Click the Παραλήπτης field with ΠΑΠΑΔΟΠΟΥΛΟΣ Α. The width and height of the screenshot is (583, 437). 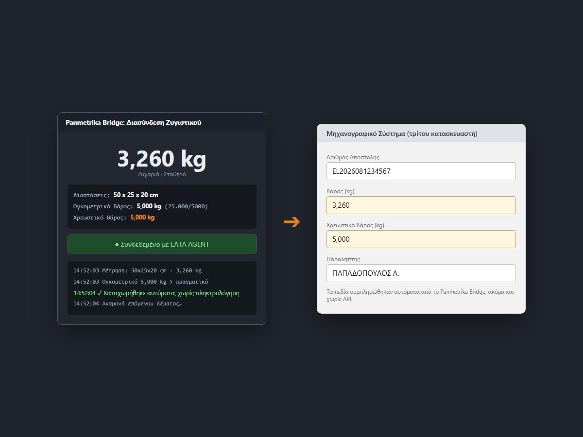point(421,273)
